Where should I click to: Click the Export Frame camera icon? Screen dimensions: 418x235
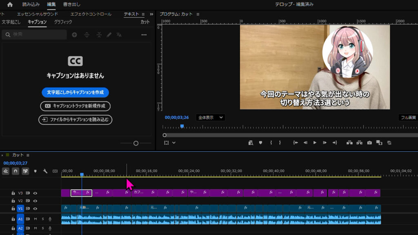[369, 143]
